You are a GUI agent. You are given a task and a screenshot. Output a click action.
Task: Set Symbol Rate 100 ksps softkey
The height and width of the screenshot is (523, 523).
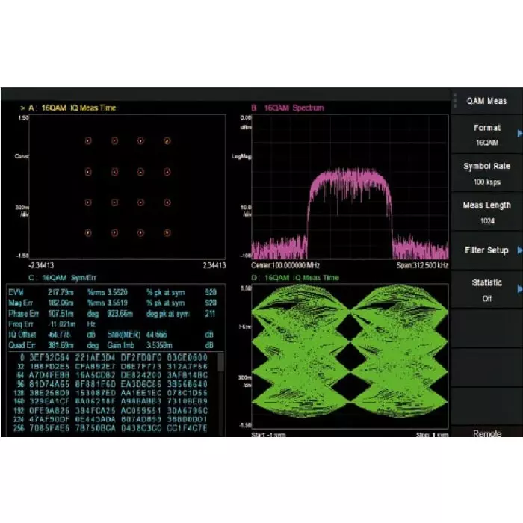[x=486, y=173]
